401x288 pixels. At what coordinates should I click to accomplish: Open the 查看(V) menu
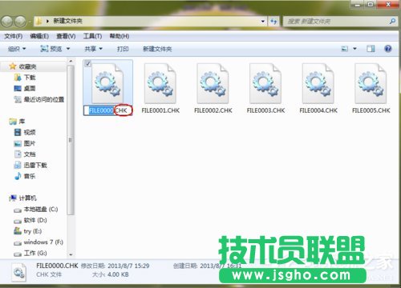(66, 36)
